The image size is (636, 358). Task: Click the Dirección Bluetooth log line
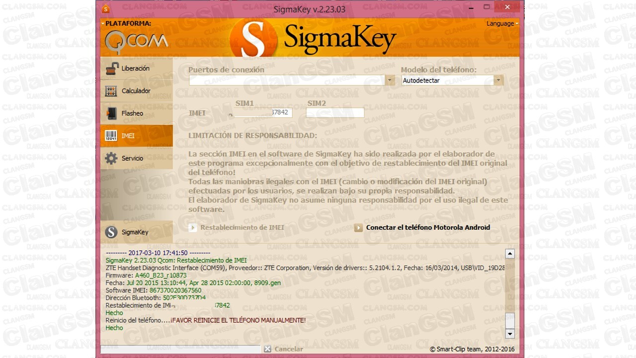(x=156, y=298)
